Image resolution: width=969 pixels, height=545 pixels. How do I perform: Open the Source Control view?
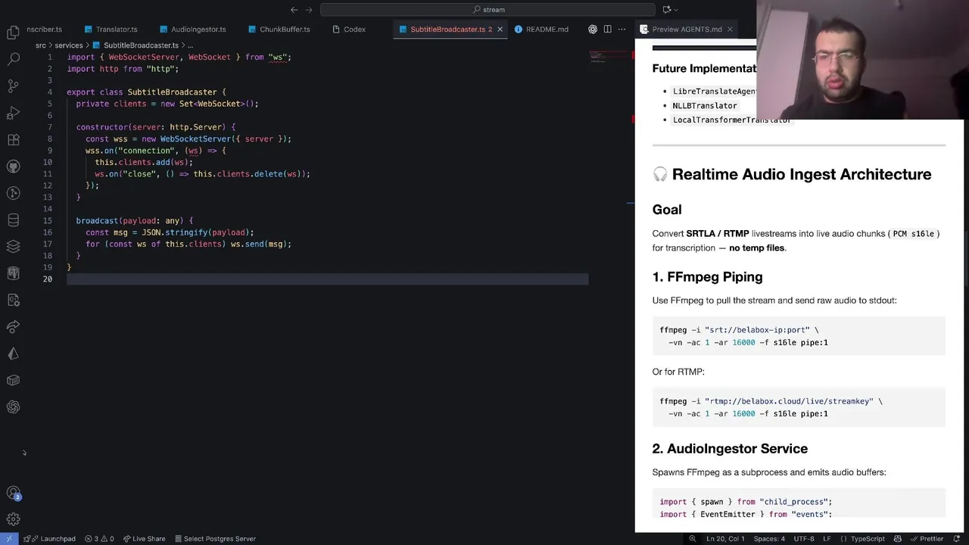[x=13, y=86]
